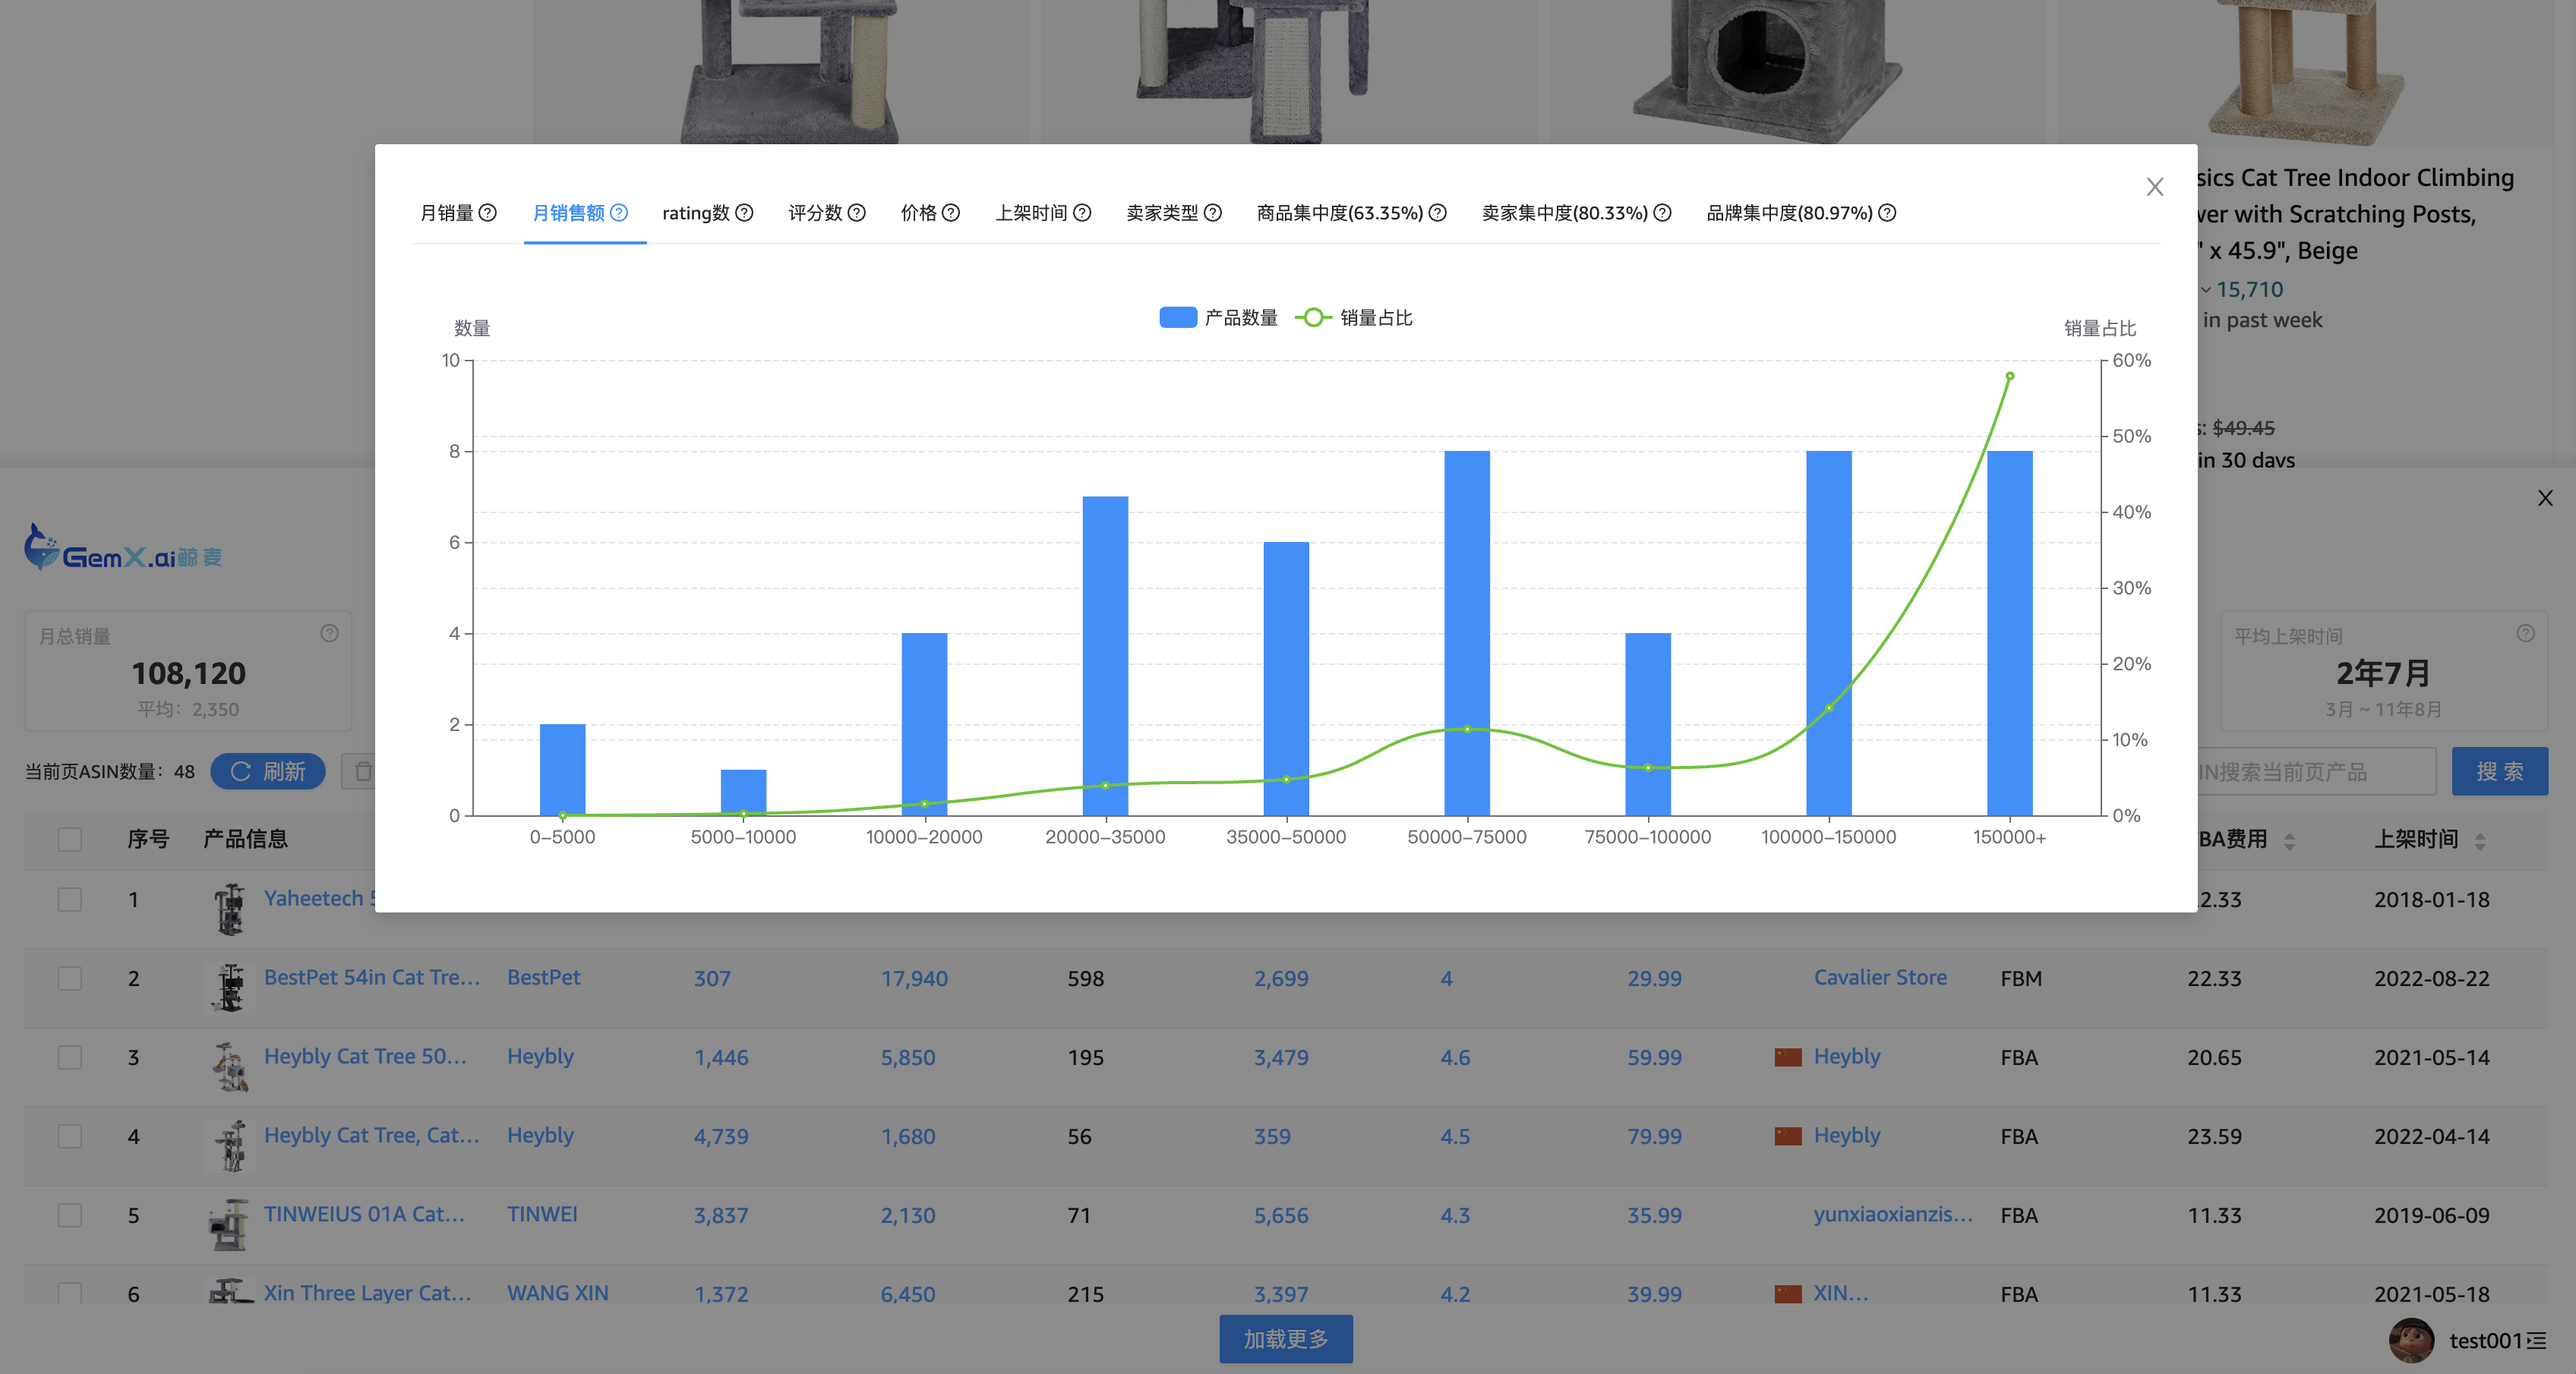Sort by 上架时间 column arrows
2576x1374 pixels.
[x=2480, y=841]
